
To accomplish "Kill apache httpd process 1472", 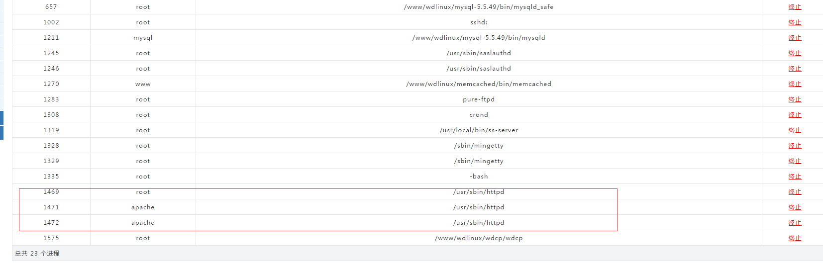I will click(x=795, y=223).
